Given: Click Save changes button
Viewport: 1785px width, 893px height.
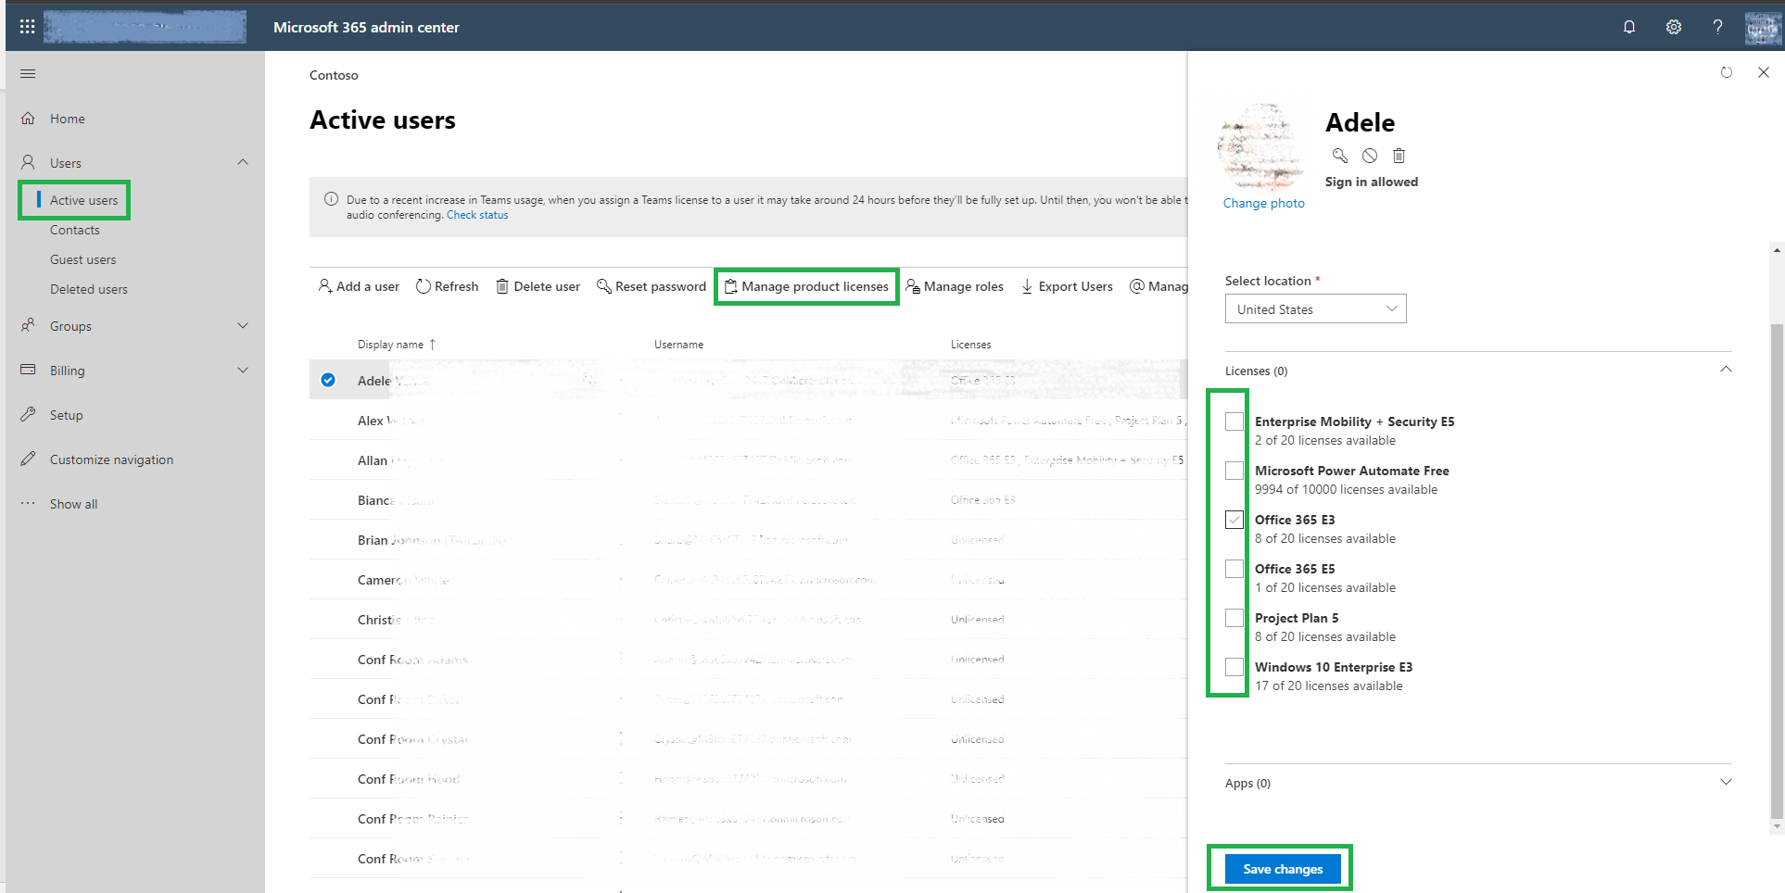Looking at the screenshot, I should (x=1283, y=869).
